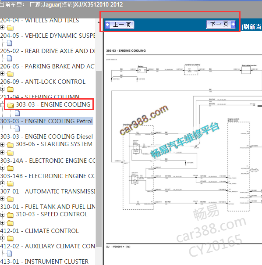Click document icon preceding ENGINE COOLING Petrol
This screenshot has height=265, width=262.
[18, 113]
